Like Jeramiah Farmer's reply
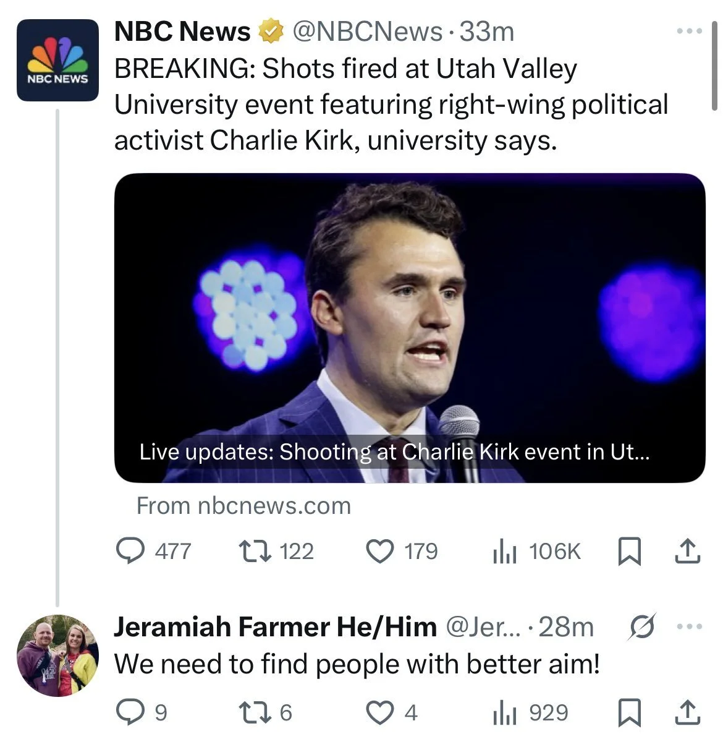Screen dimensions: 723x747 [380, 713]
